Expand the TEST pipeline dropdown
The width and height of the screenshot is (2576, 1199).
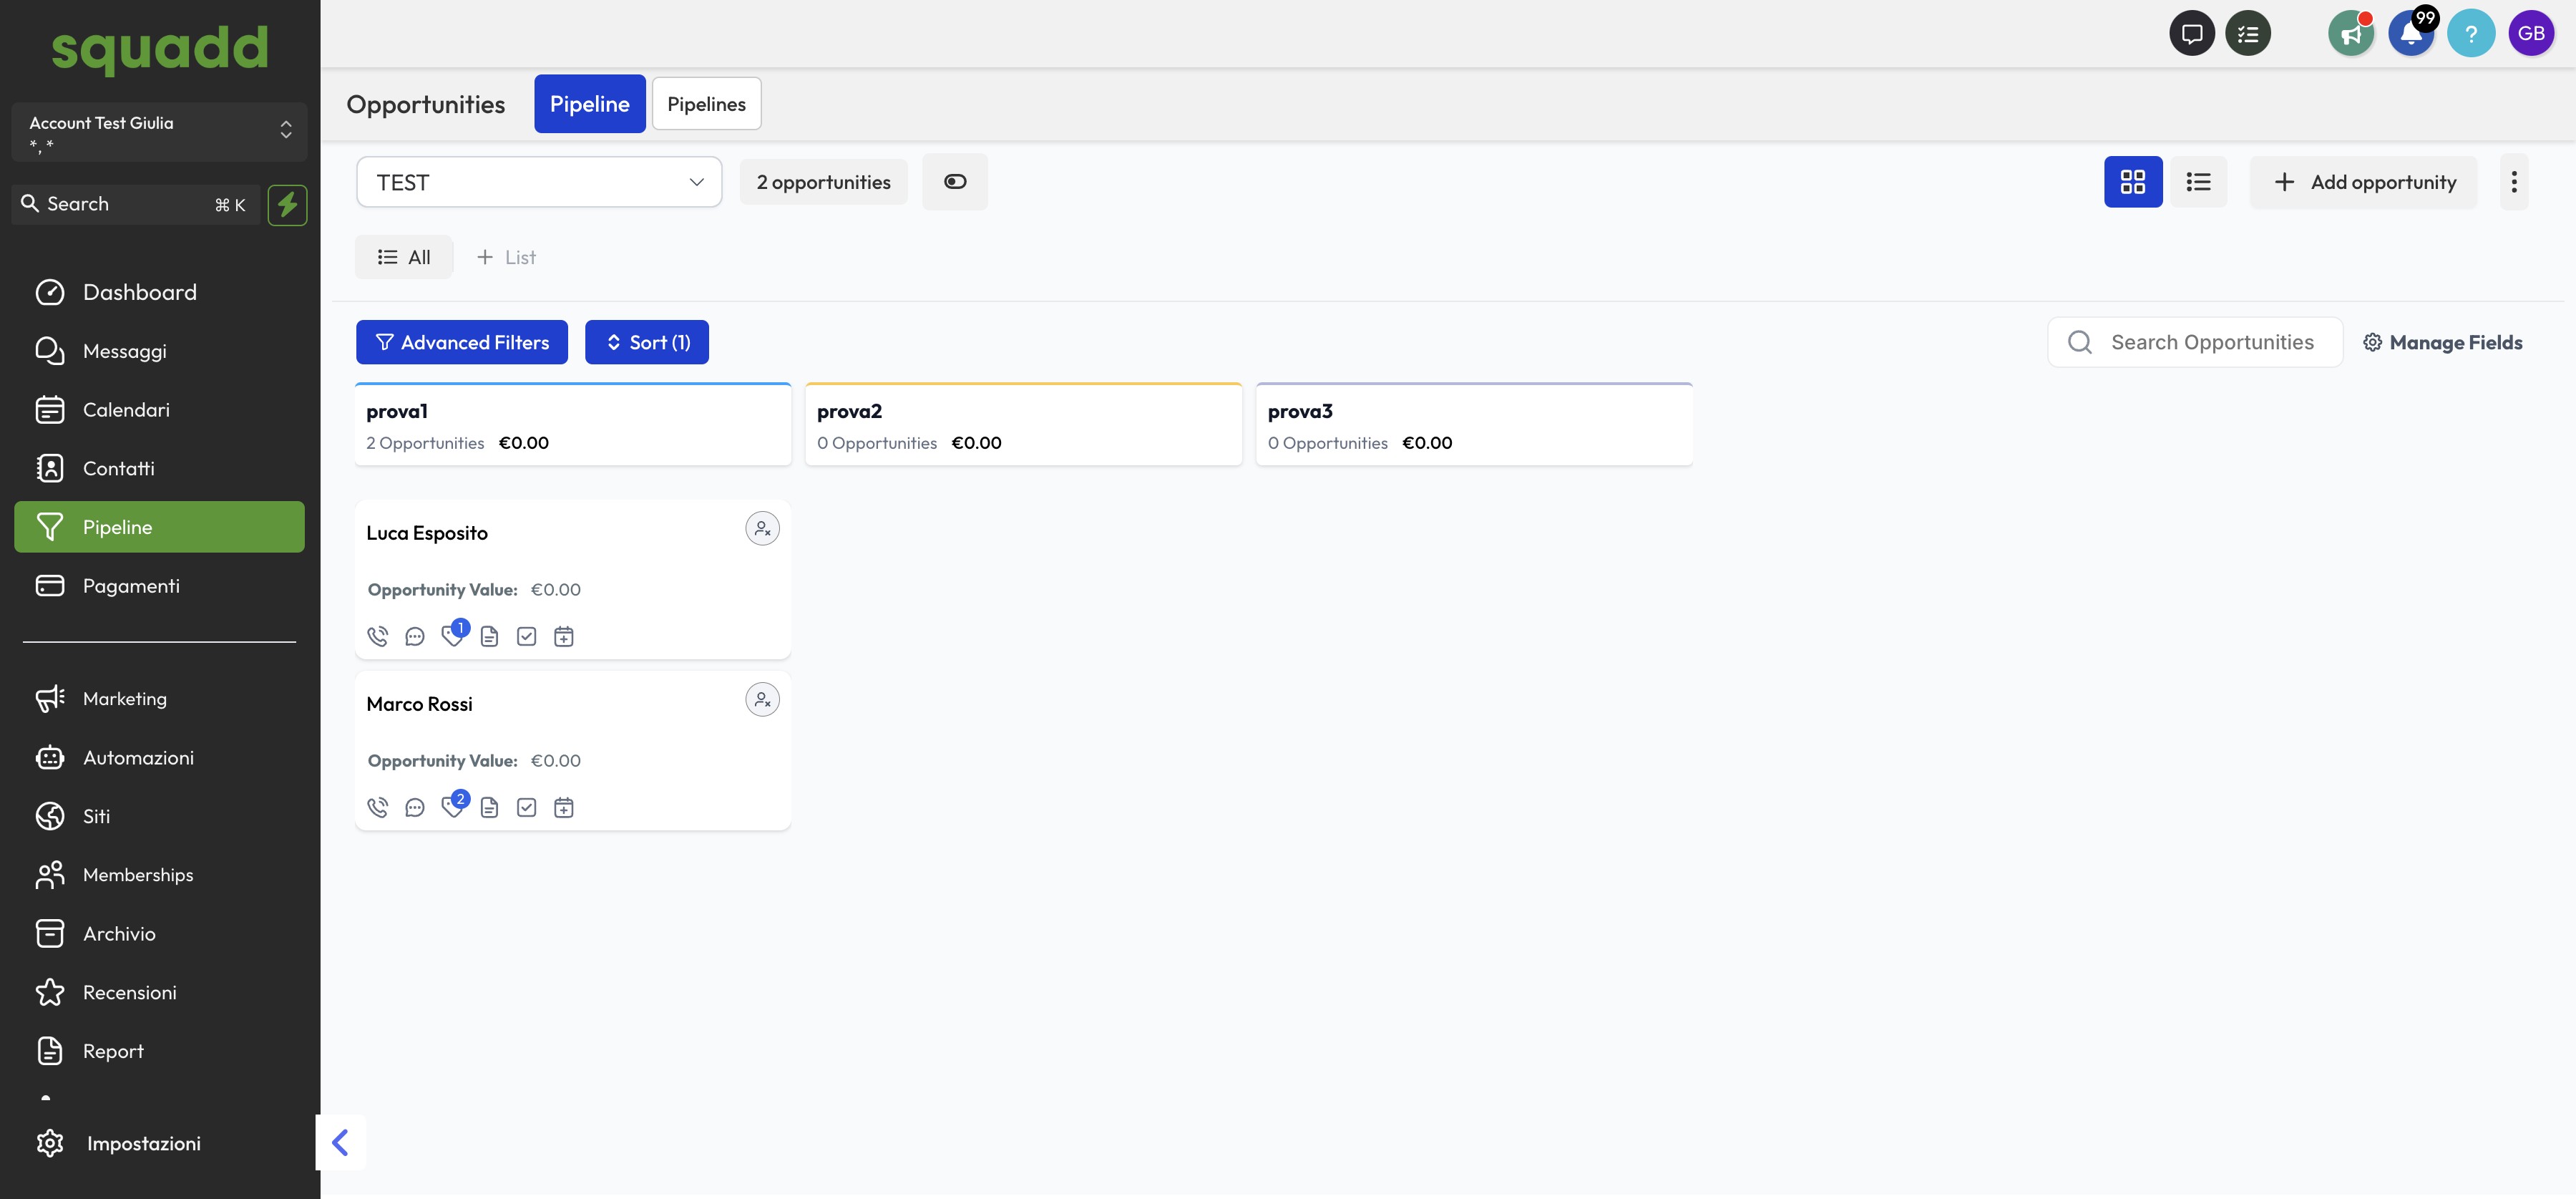tap(538, 182)
